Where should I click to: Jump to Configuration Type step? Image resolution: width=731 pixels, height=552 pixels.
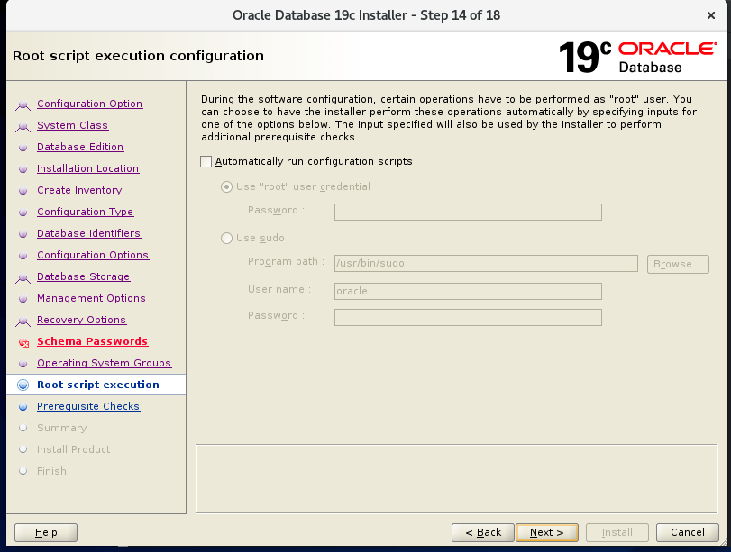pyautogui.click(x=85, y=212)
